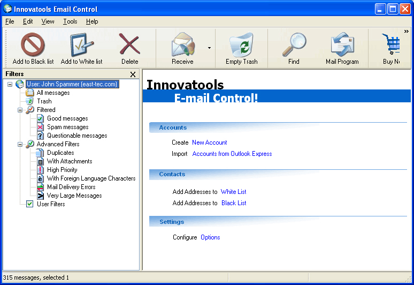
Task: Click the Spam messages red X icon
Action: 40,127
